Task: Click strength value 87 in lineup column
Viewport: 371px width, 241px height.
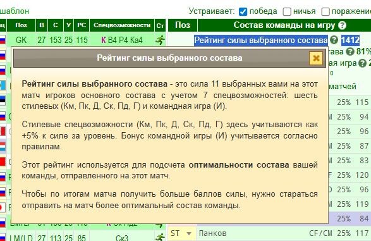Action: (364, 146)
